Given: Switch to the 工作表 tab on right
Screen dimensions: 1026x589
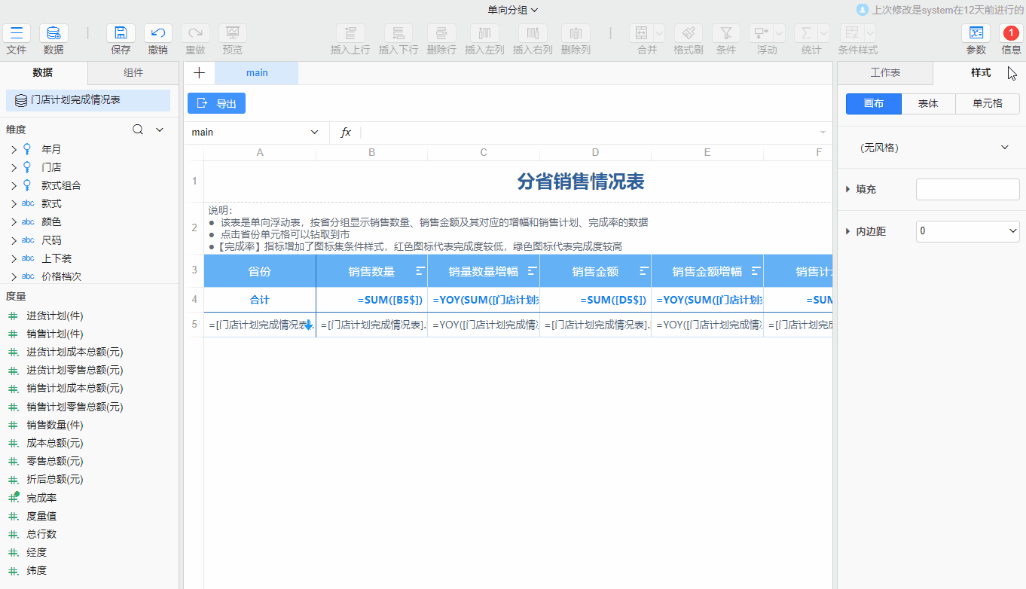Looking at the screenshot, I should [x=884, y=72].
